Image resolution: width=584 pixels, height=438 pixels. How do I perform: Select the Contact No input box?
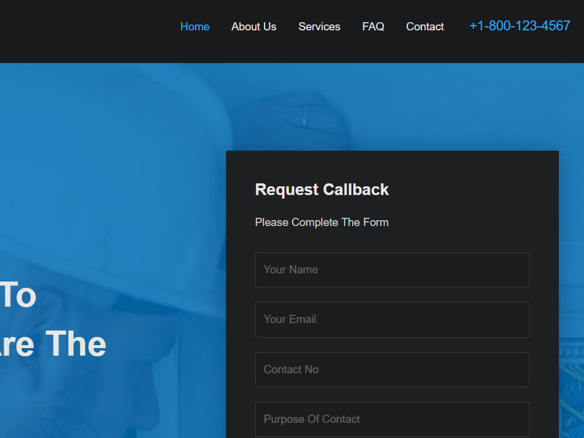coord(392,370)
